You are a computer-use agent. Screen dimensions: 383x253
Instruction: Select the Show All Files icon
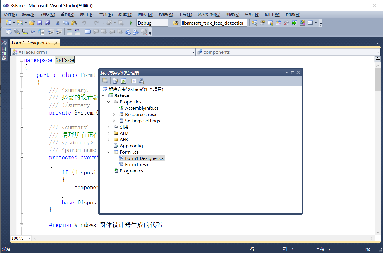tap(115, 81)
